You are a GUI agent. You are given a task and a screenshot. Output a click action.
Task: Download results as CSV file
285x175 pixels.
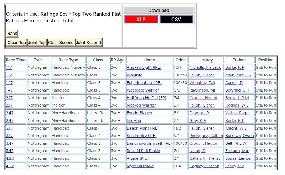(x=176, y=20)
